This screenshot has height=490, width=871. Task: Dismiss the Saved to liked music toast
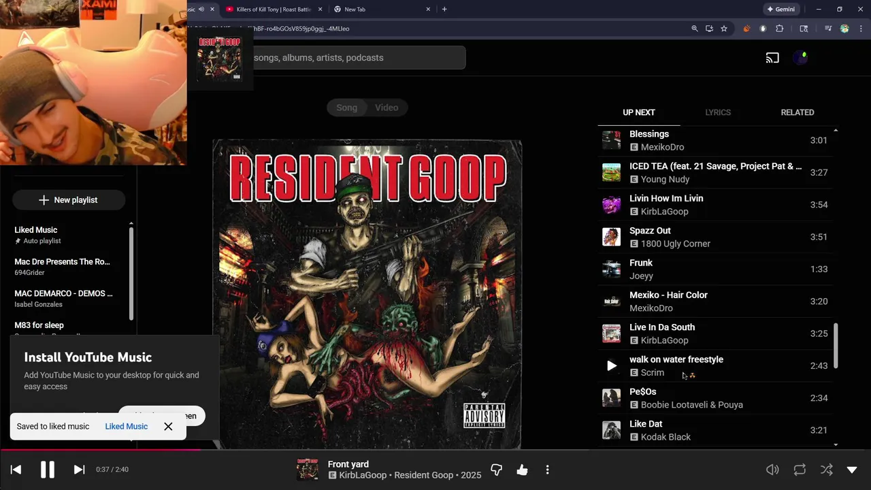[x=168, y=427]
